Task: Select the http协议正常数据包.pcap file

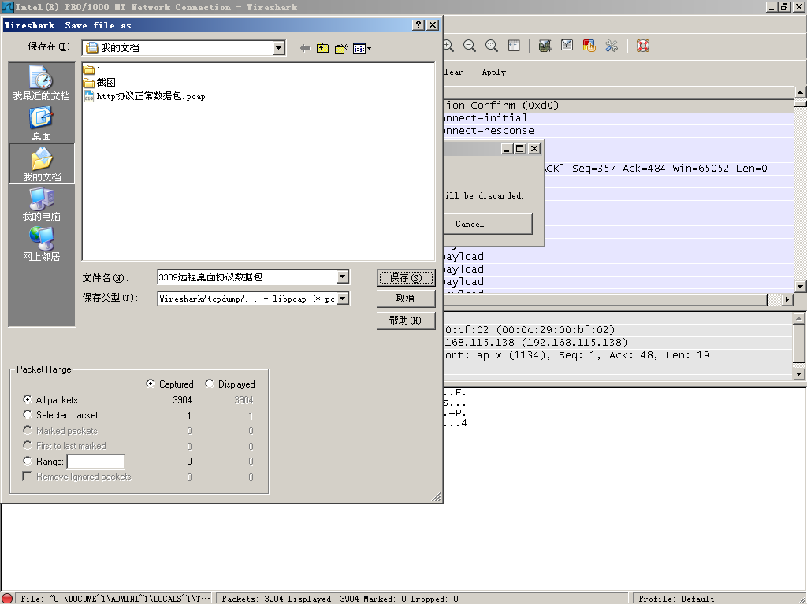Action: (145, 96)
